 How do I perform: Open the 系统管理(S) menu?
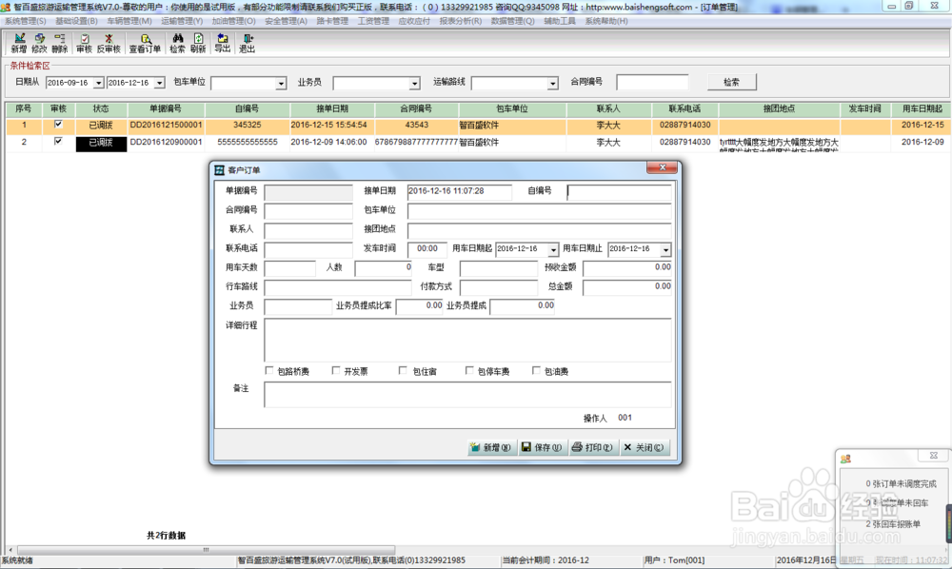26,21
